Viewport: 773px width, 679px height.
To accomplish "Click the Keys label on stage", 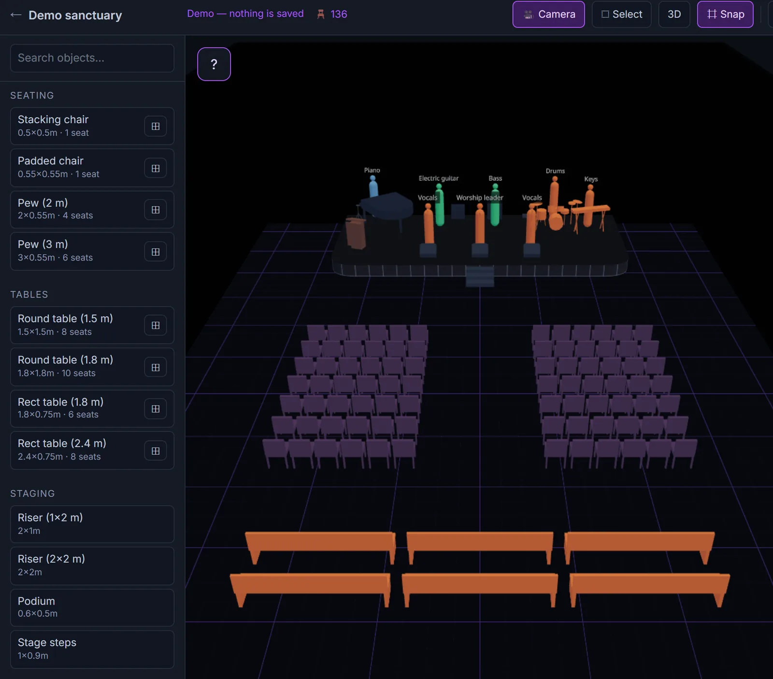I will tap(591, 179).
